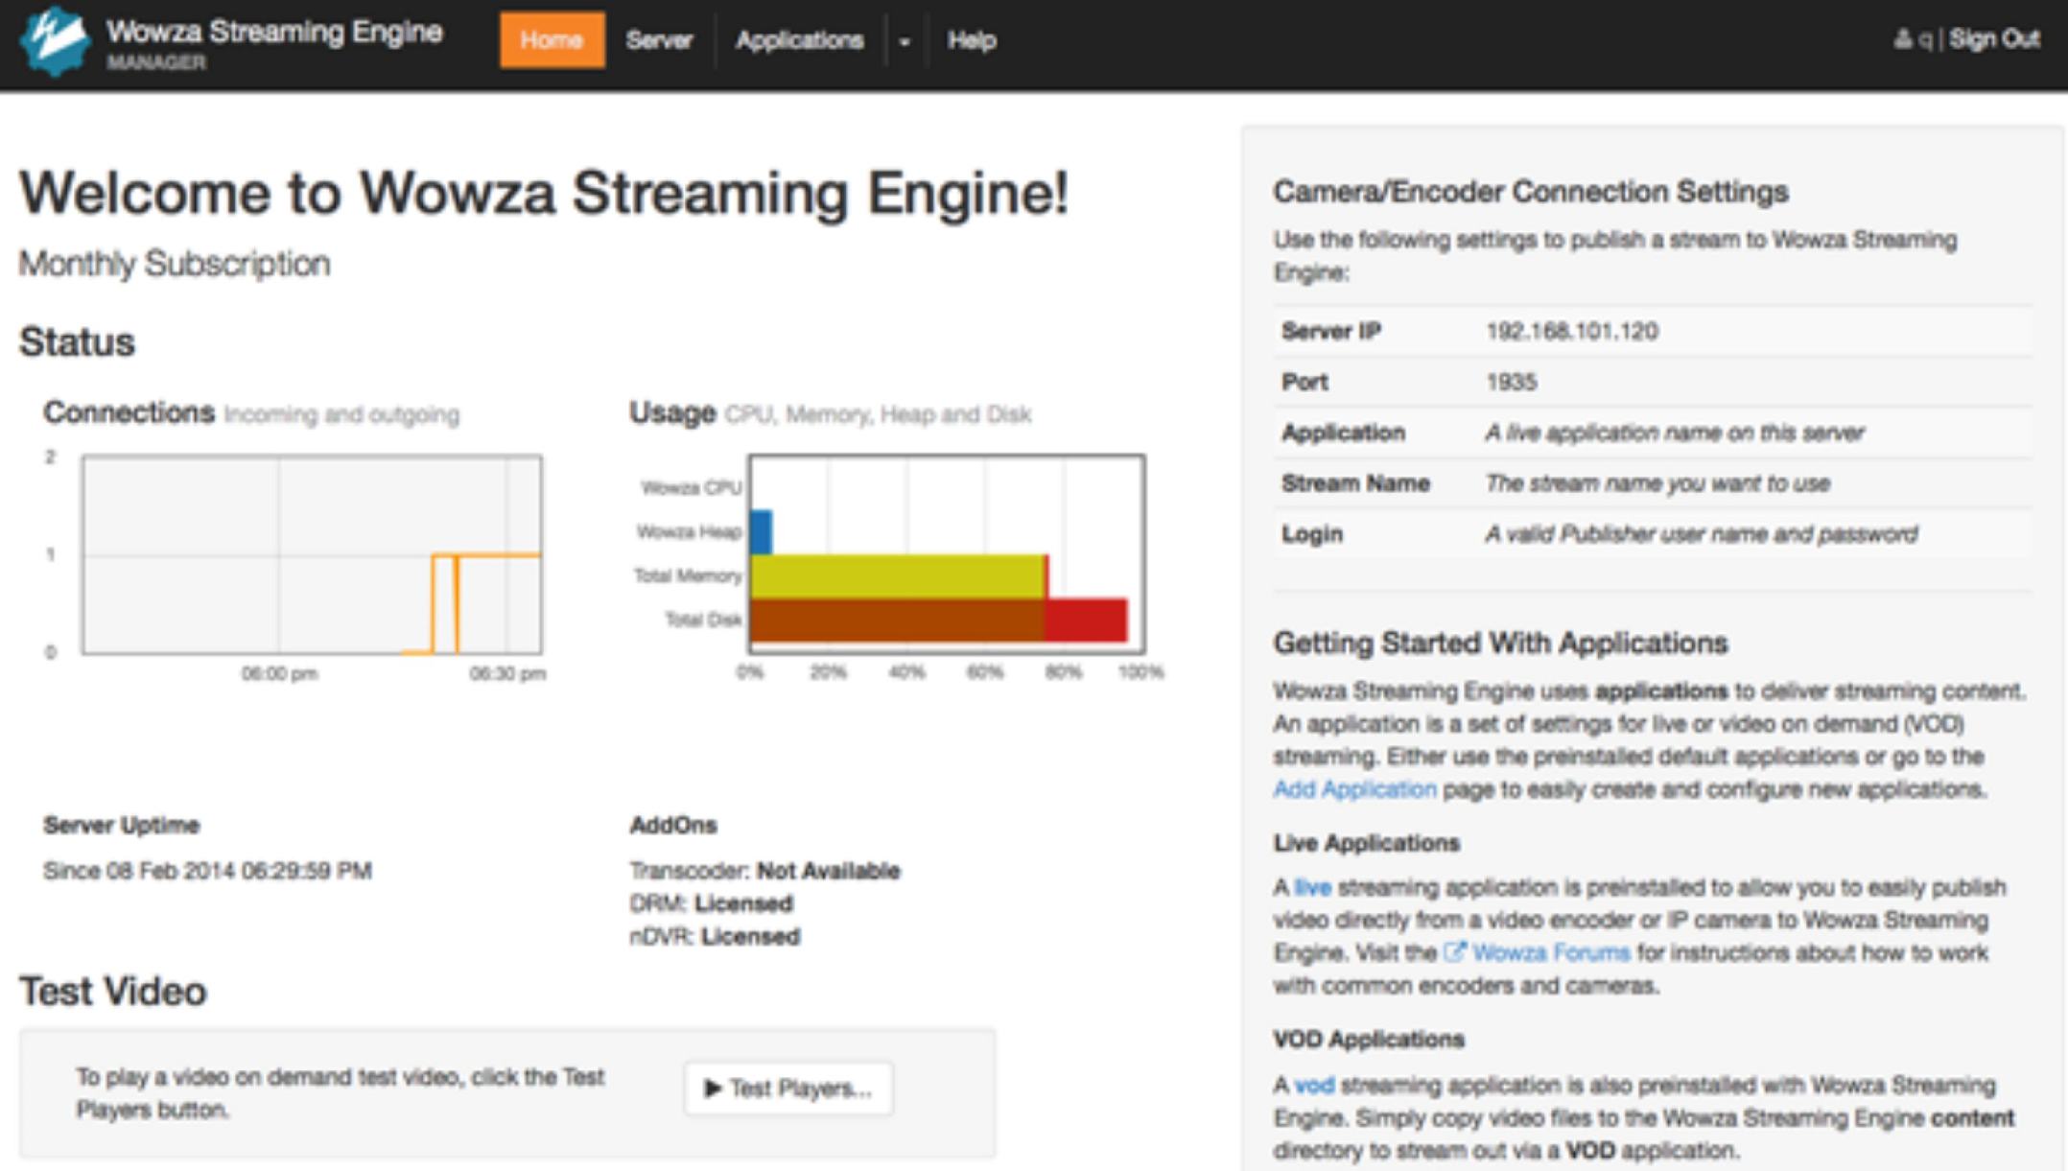
Task: Click the Total Disk usage bar
Action: click(x=938, y=620)
